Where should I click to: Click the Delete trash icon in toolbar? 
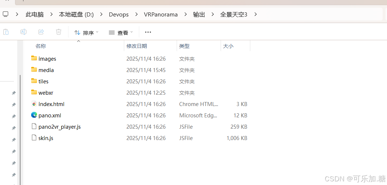coord(59,32)
